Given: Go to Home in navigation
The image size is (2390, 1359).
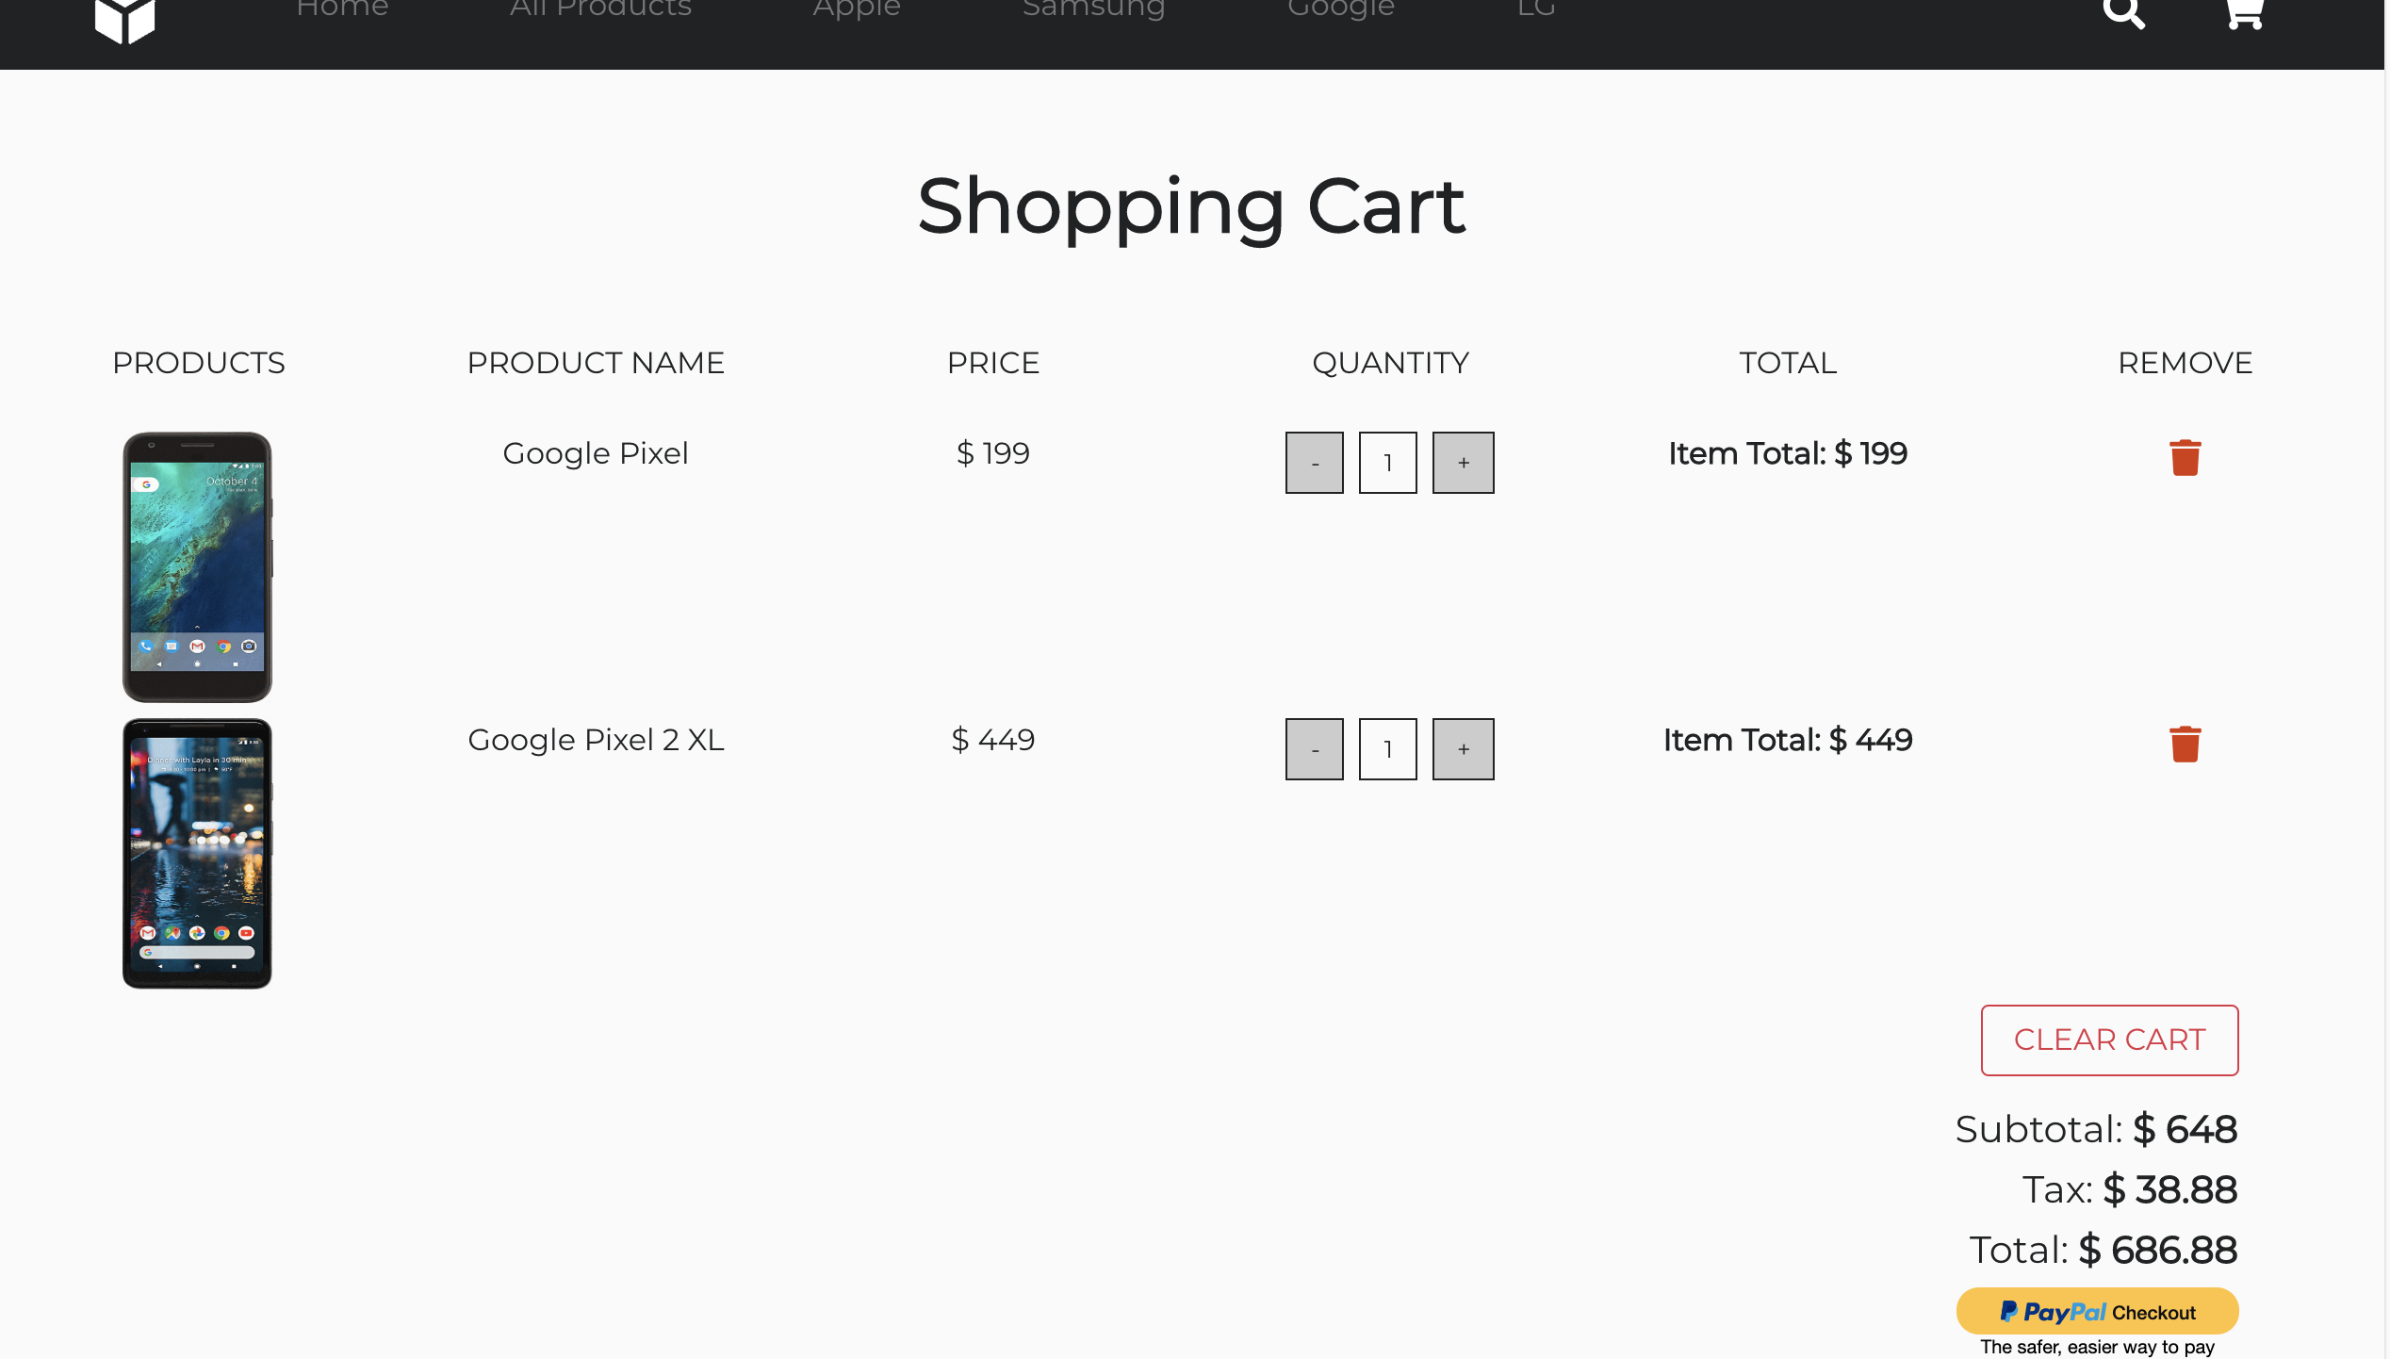Looking at the screenshot, I should click(x=342, y=9).
